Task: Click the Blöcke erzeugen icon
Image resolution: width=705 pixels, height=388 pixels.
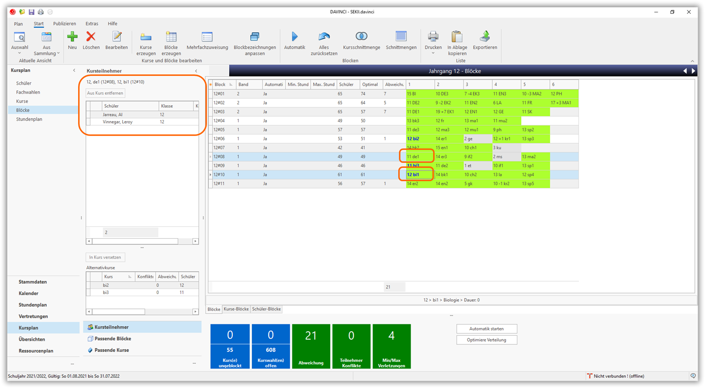Action: tap(171, 37)
